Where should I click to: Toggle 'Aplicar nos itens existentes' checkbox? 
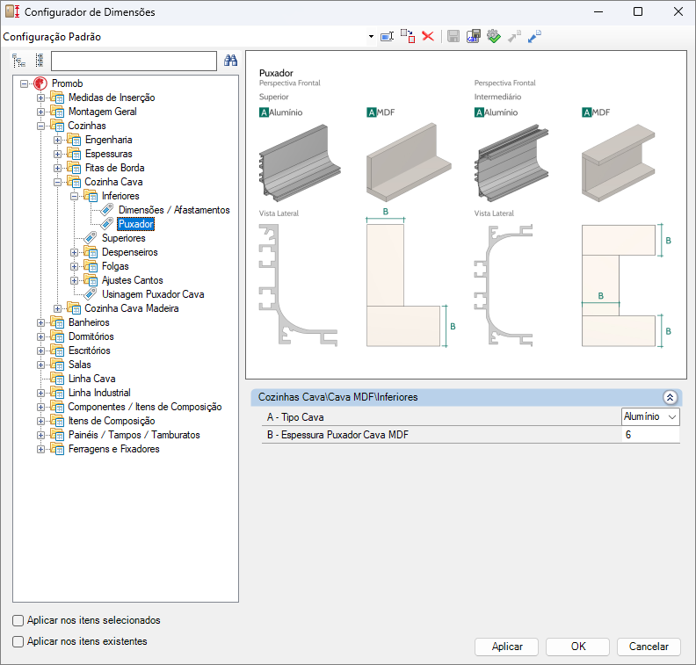(18, 641)
